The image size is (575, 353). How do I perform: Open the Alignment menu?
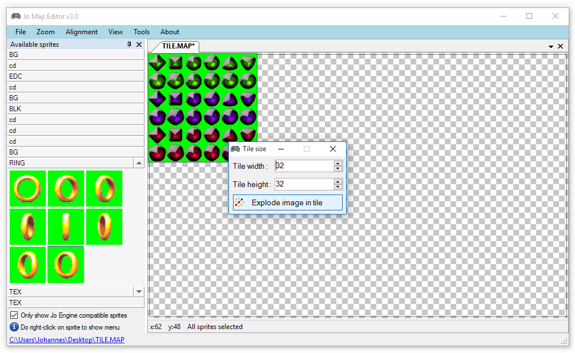pos(82,32)
